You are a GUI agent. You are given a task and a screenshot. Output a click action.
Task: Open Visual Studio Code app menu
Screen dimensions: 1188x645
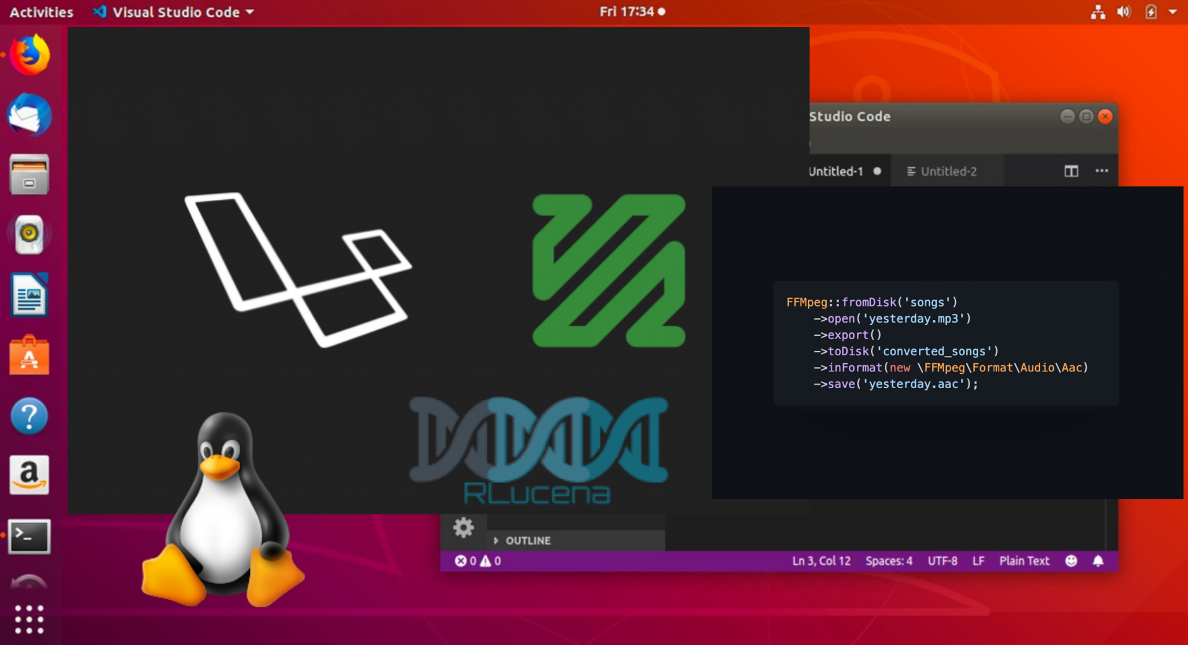pos(174,12)
